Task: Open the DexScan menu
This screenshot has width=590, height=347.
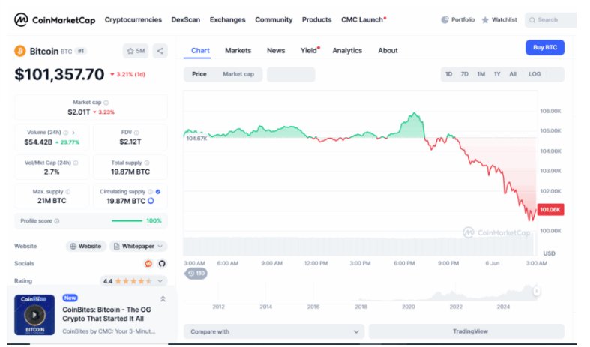Action: pos(186,20)
